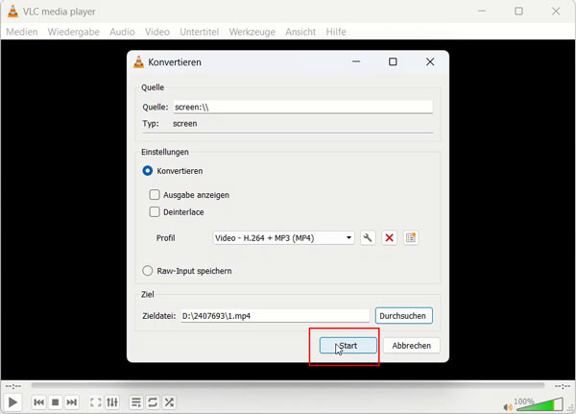
Task: Stop playback with the square button
Action: pos(55,402)
